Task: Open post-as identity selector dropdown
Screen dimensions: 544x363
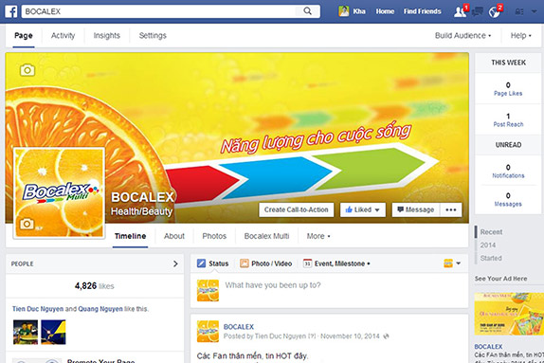Action: click(x=452, y=263)
